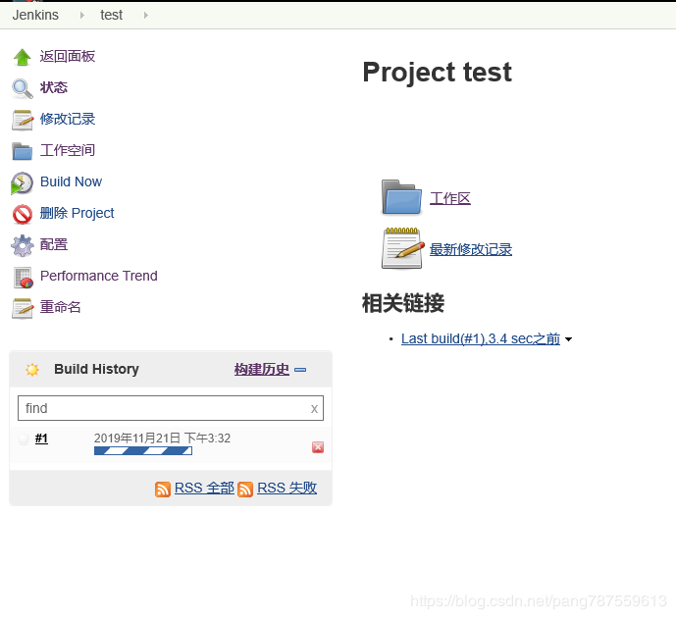Expand the breadcrumb arrow after test
Screen dimensions: 676x619
[x=146, y=15]
